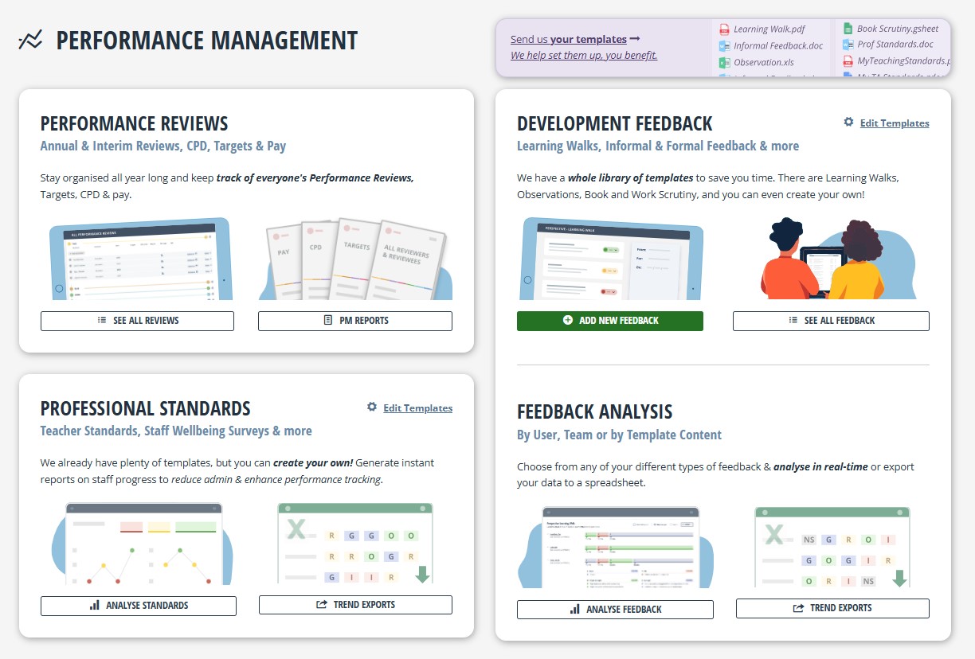Click Trend Exports under Professional Standards
Image resolution: width=975 pixels, height=659 pixels.
pyautogui.click(x=355, y=605)
